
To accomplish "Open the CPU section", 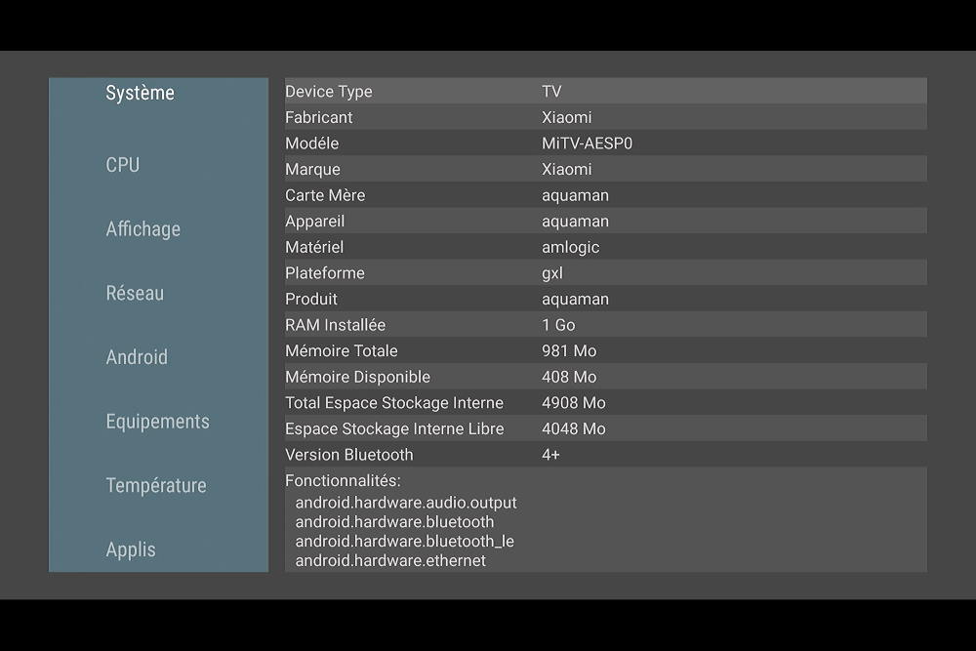I will point(123,165).
